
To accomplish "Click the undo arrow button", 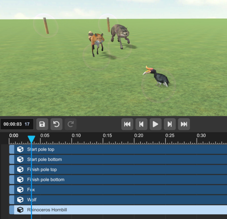I will click(56, 124).
